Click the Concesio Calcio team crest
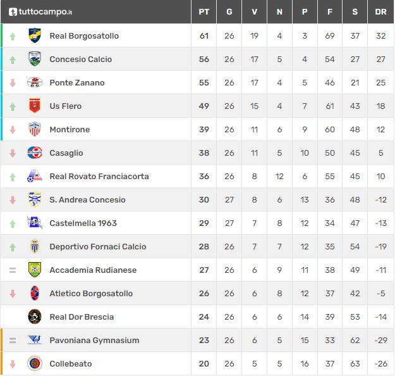The image size is (395, 376). [x=35, y=59]
